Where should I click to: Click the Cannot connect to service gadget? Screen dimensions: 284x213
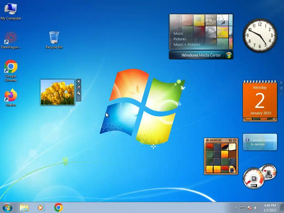260,142
